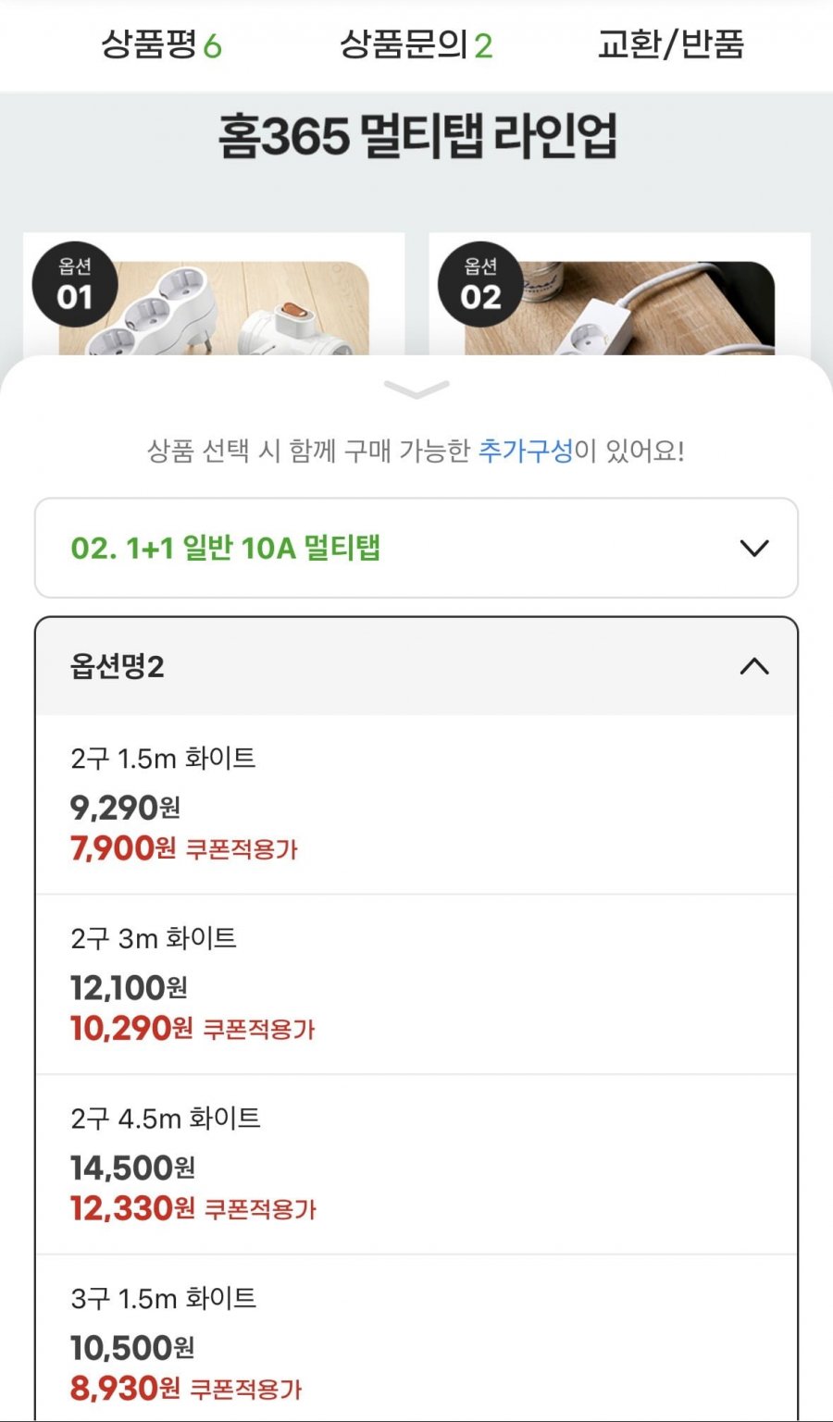This screenshot has height=1422, width=833.
Task: Click the 추가구성 blue link
Action: pyautogui.click(x=526, y=451)
